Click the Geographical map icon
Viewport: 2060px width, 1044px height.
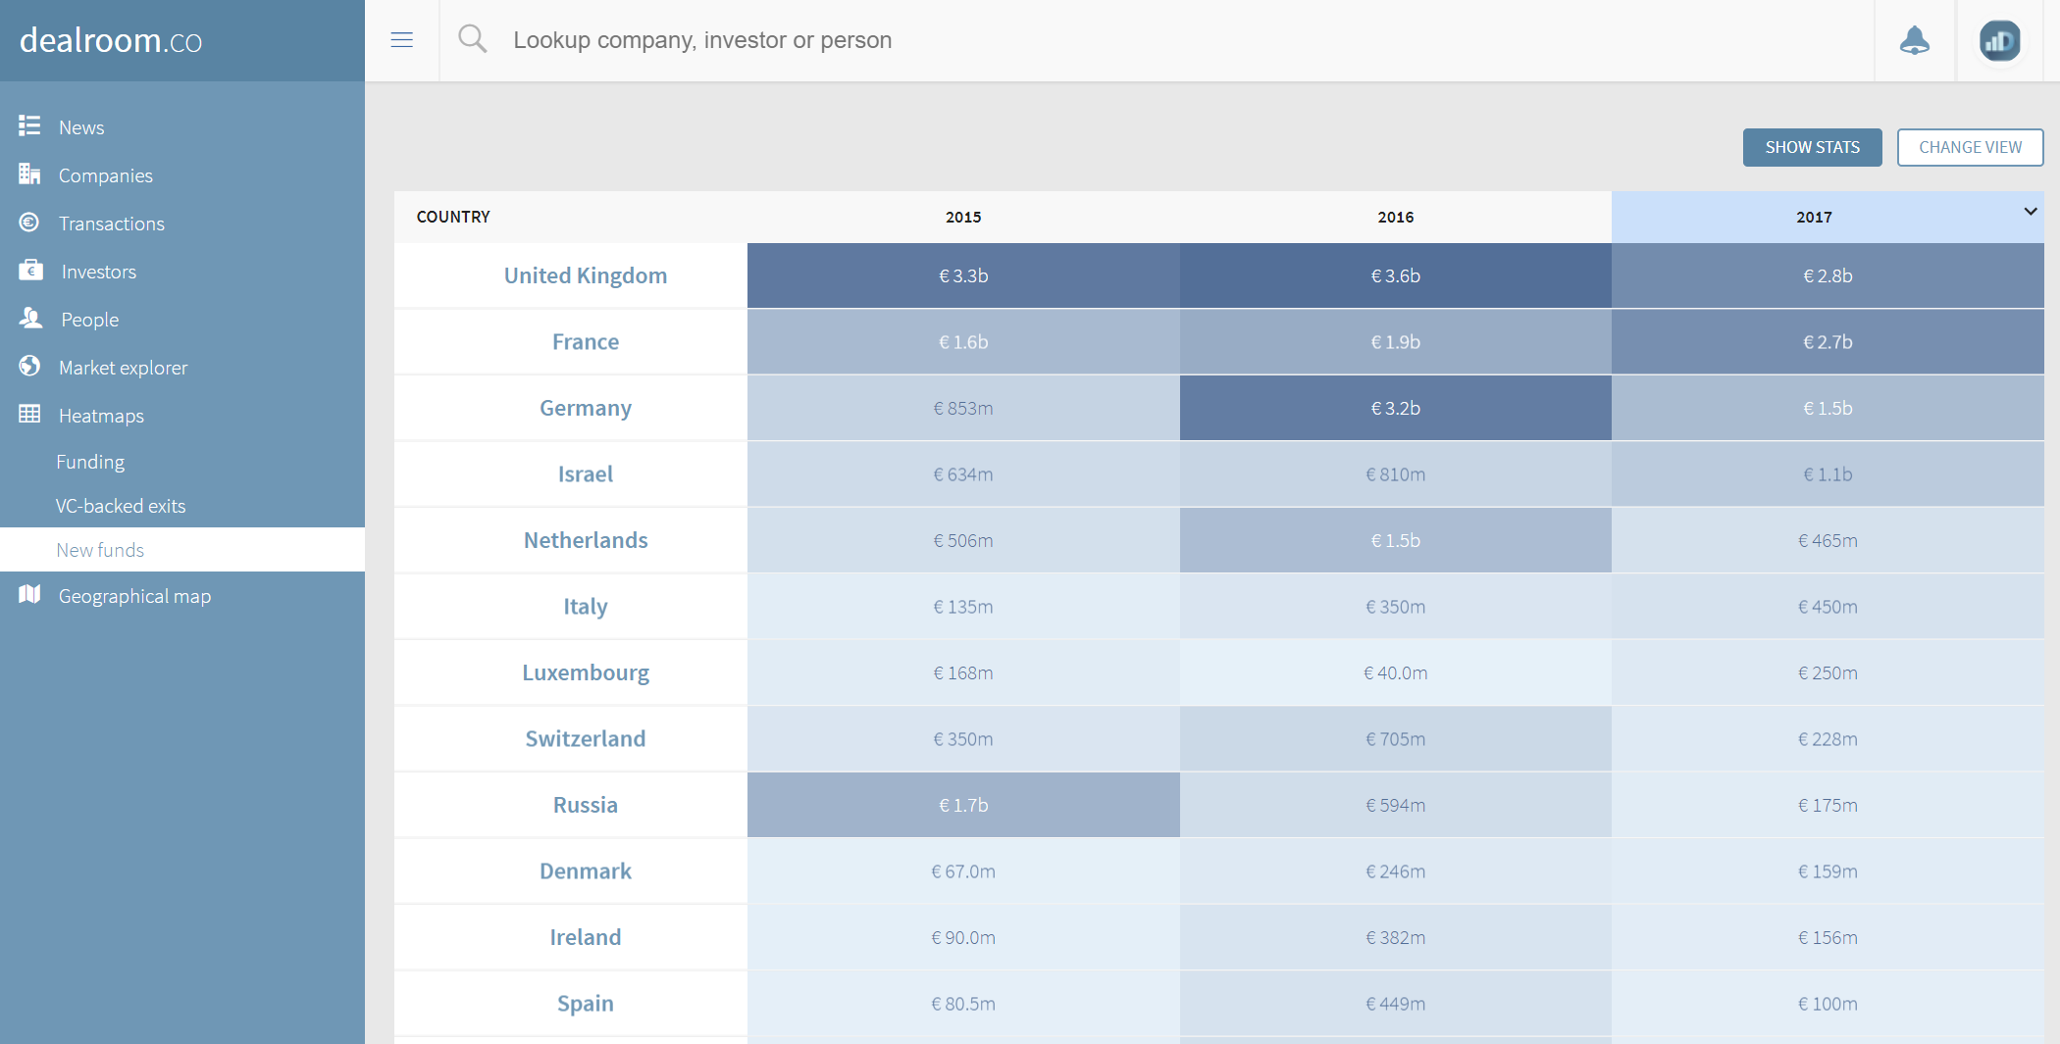click(x=29, y=595)
